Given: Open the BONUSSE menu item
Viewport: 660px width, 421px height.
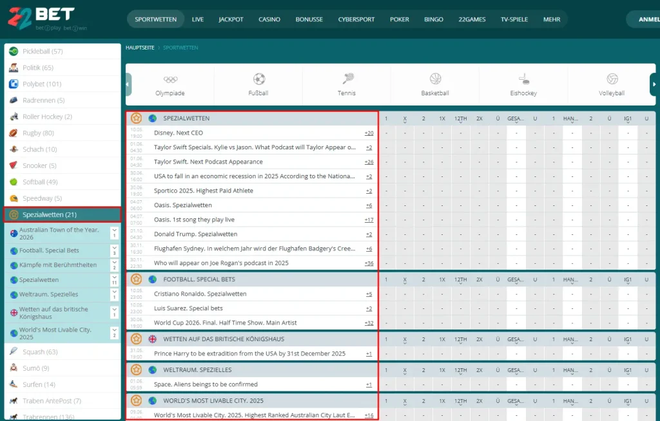Looking at the screenshot, I should pos(309,19).
